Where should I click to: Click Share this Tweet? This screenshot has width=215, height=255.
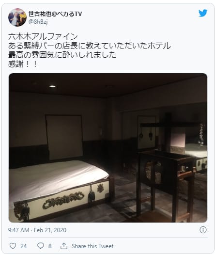pyautogui.click(x=92, y=246)
